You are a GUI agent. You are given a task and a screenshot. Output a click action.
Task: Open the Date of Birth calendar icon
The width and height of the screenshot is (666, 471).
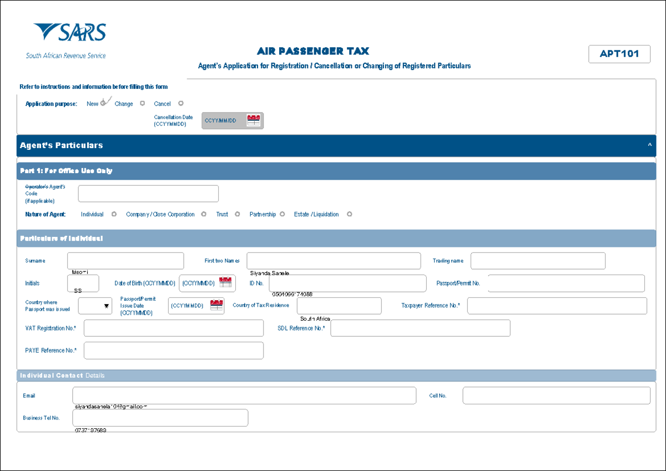(x=225, y=282)
